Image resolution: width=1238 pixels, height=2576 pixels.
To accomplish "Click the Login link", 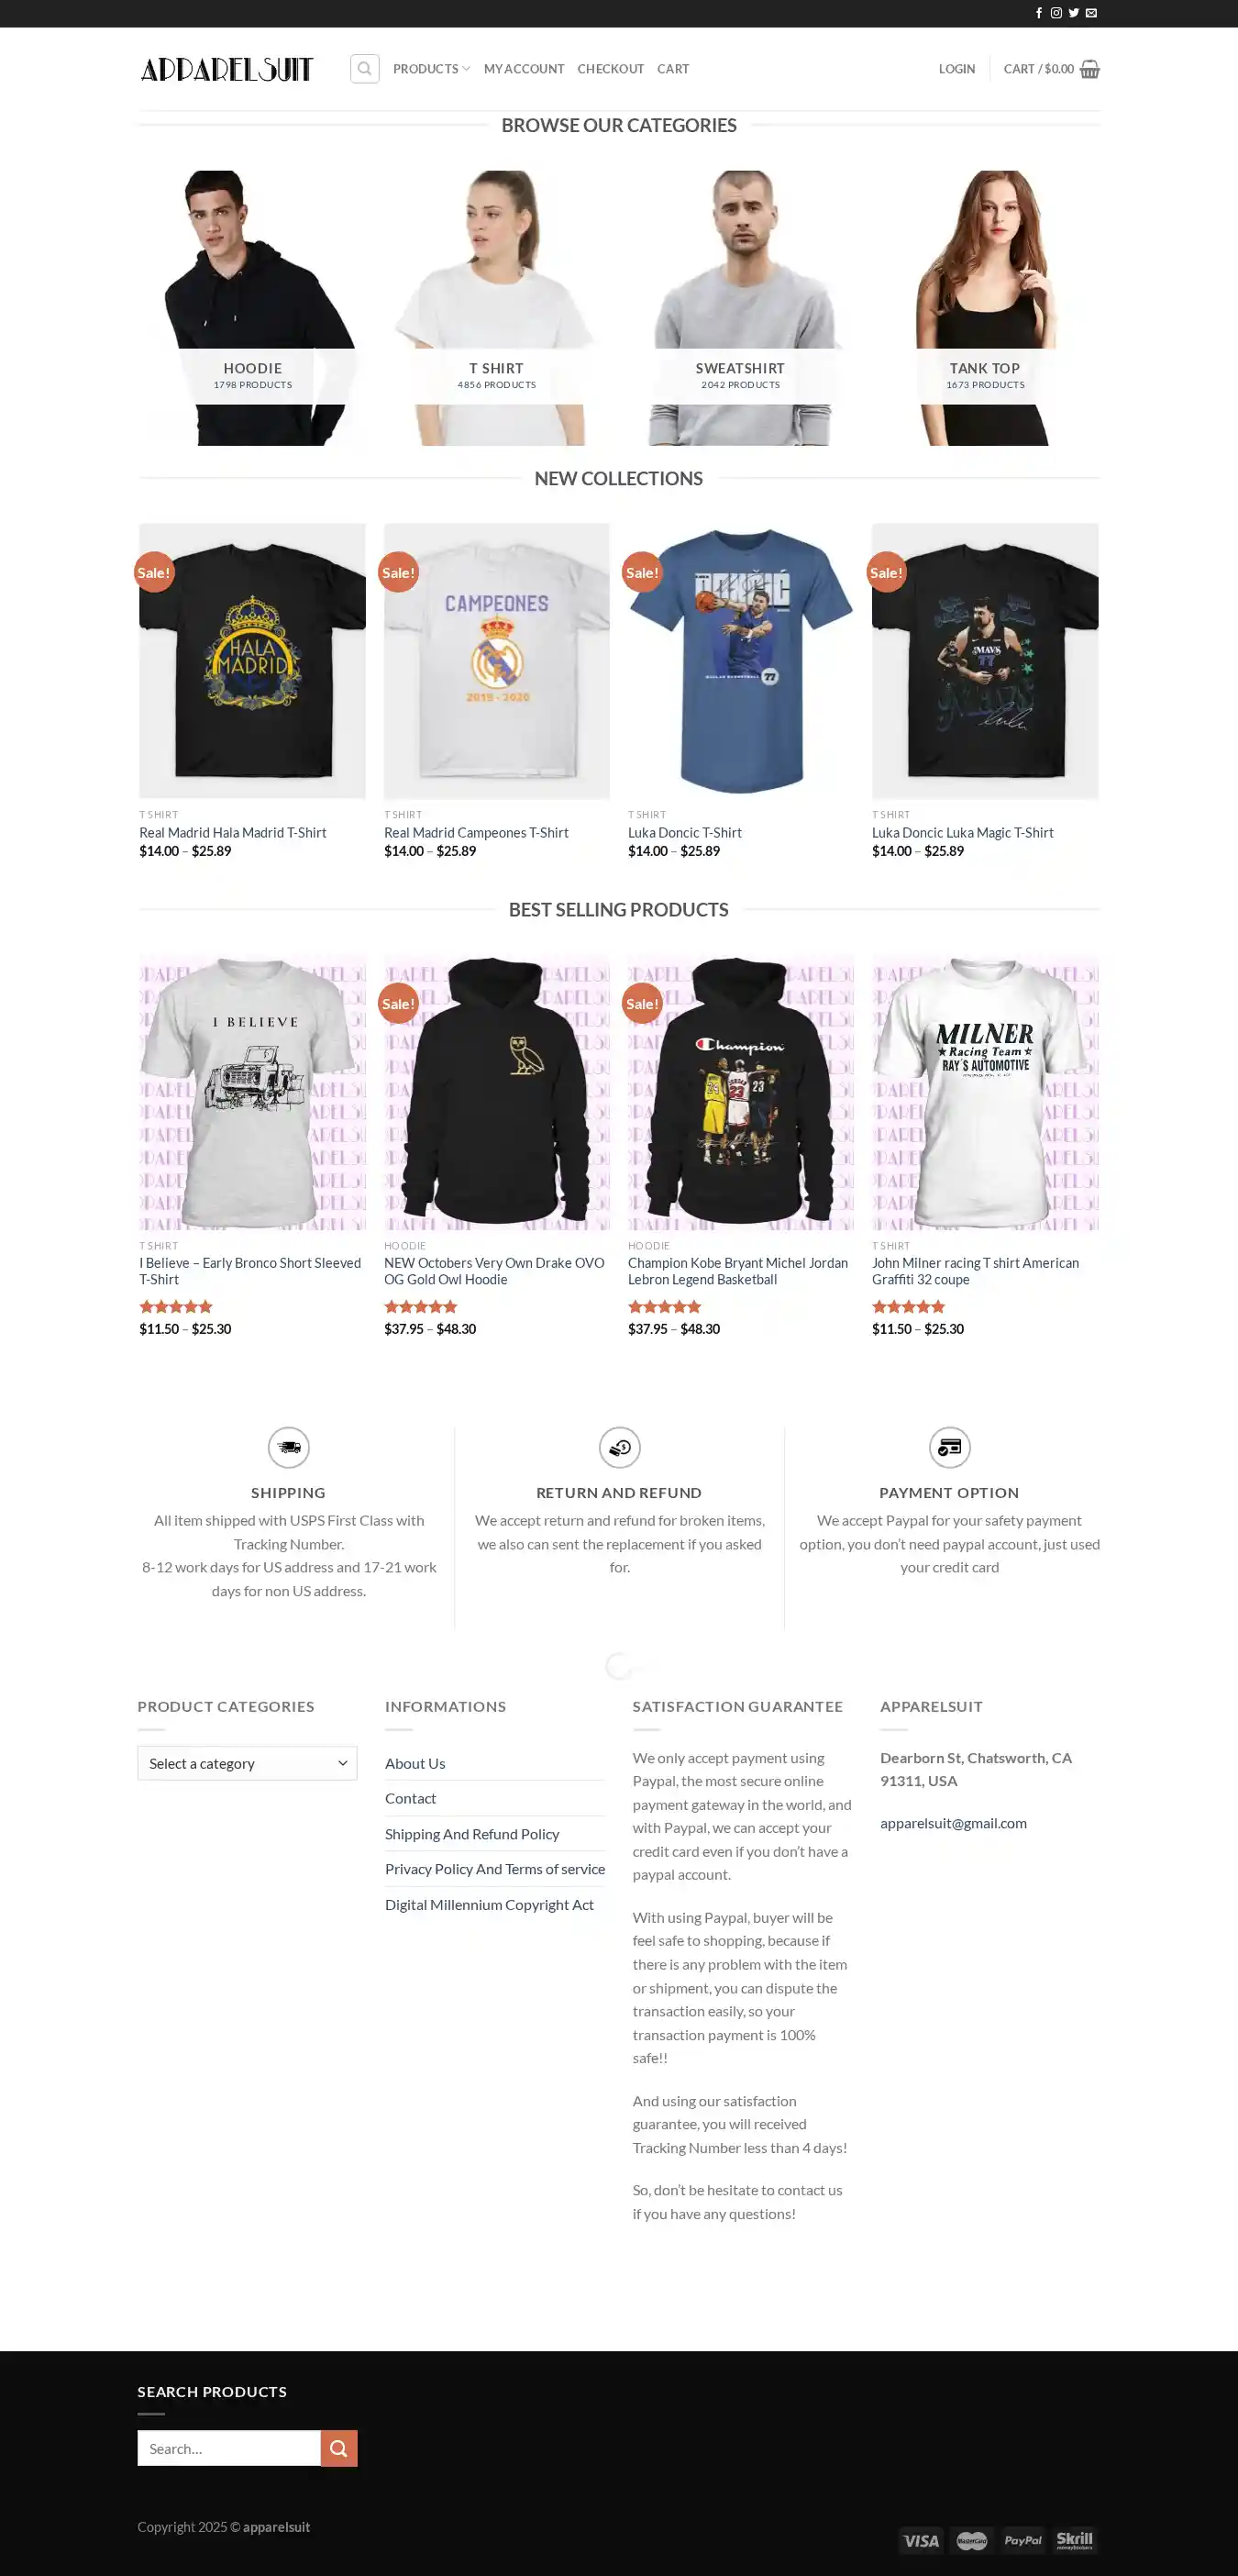I will click(x=956, y=69).
